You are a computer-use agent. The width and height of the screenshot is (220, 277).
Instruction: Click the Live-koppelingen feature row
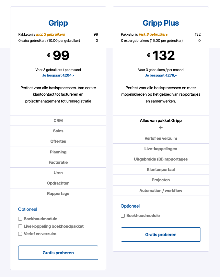161,149
